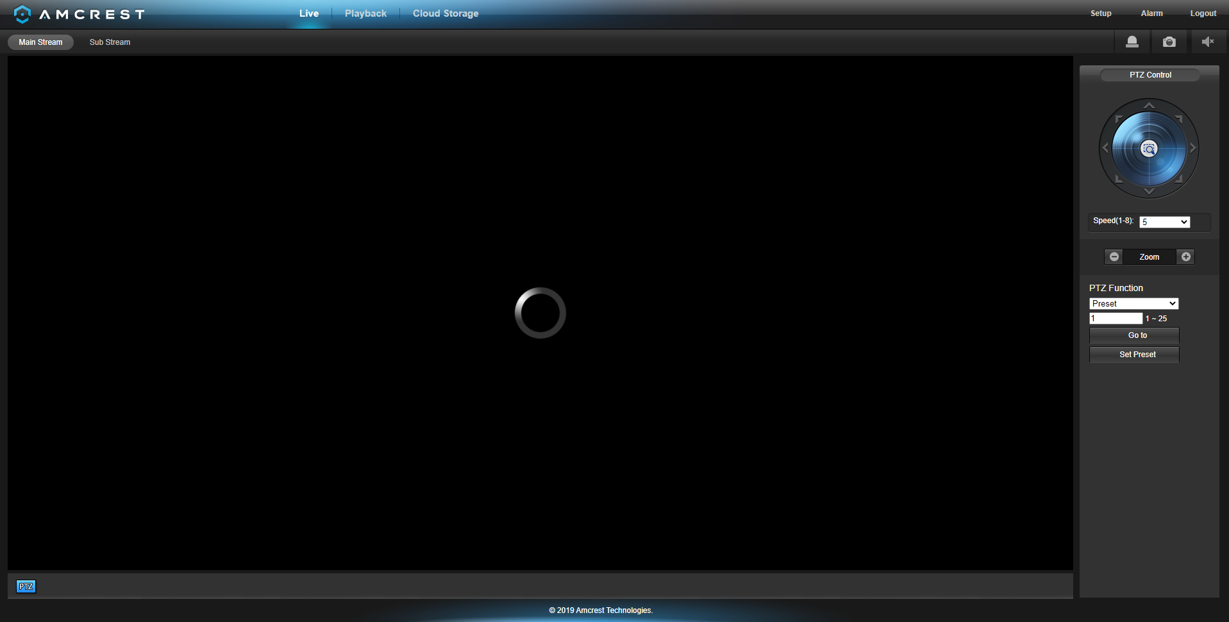
Task: Open the Setup menu
Action: [1101, 13]
